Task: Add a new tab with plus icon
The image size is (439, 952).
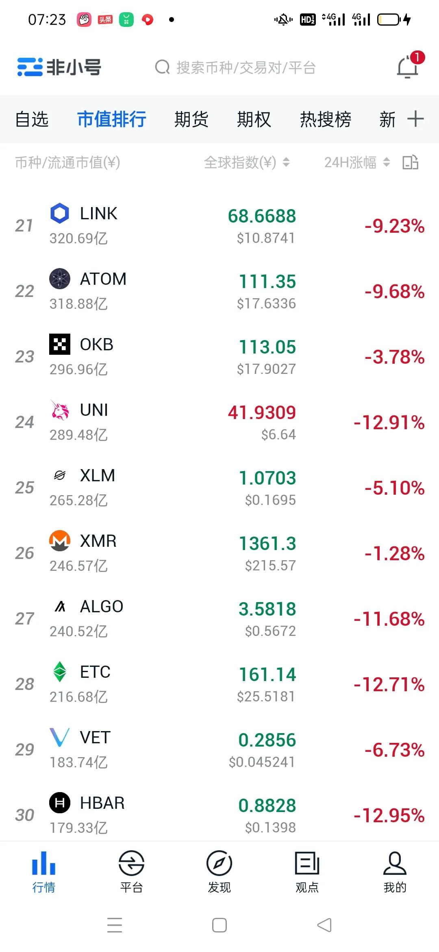Action: click(x=415, y=119)
